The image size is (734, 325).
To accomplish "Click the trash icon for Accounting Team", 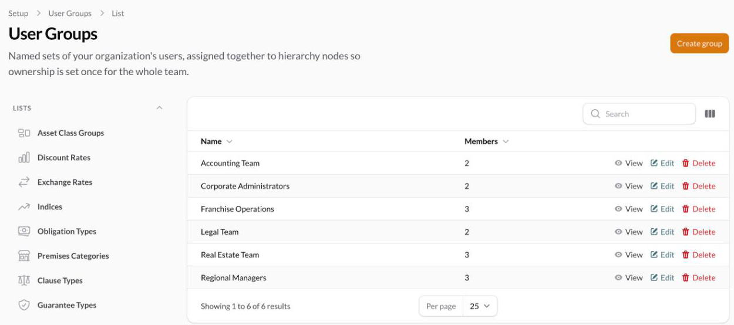I will (x=685, y=163).
